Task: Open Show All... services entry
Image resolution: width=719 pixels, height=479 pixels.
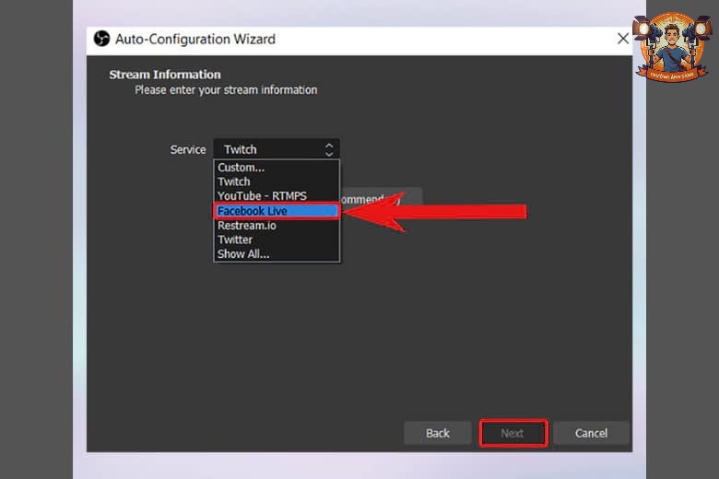Action: (x=277, y=254)
